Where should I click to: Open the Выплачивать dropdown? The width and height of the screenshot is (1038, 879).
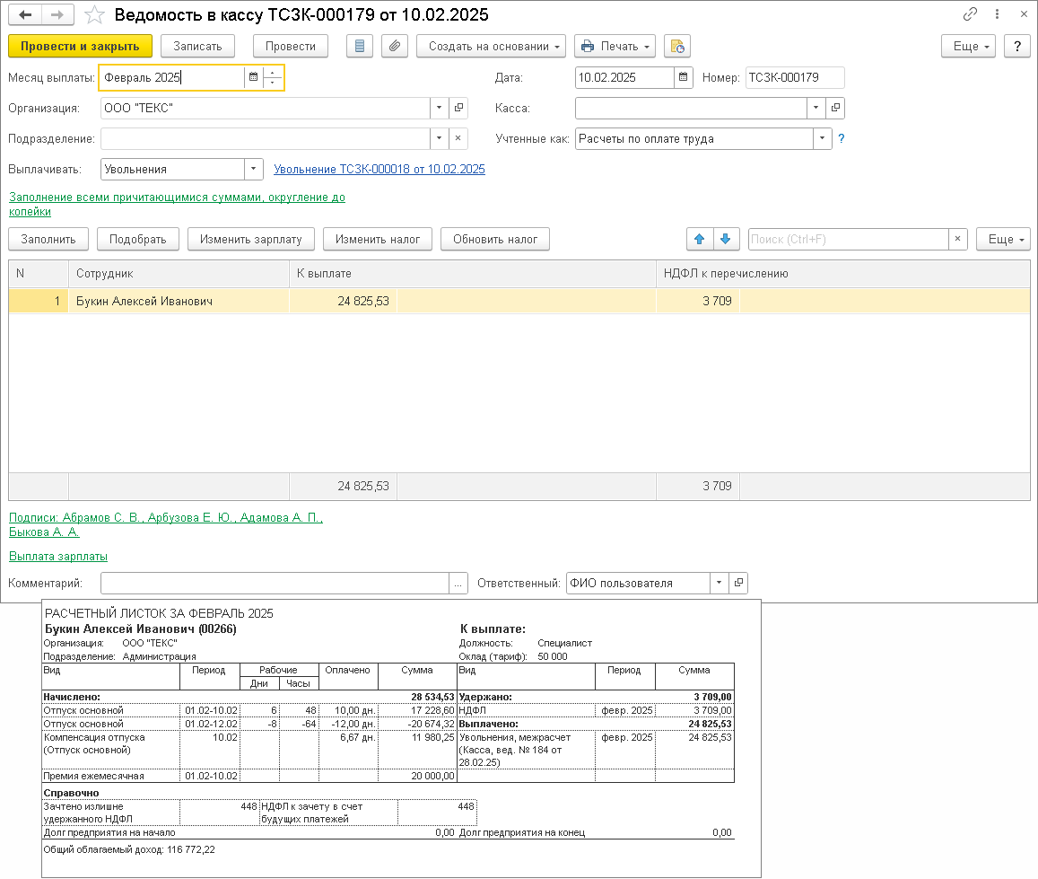[254, 169]
